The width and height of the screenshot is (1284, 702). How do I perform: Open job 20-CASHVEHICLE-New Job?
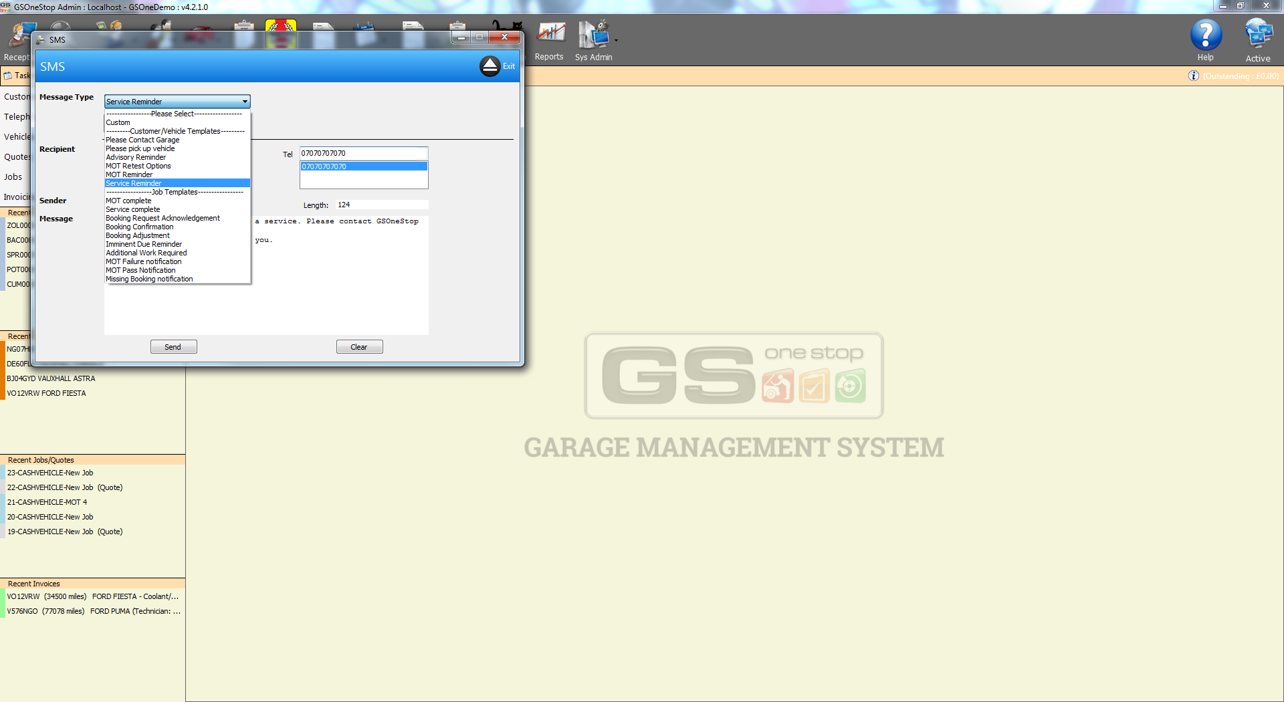[50, 517]
